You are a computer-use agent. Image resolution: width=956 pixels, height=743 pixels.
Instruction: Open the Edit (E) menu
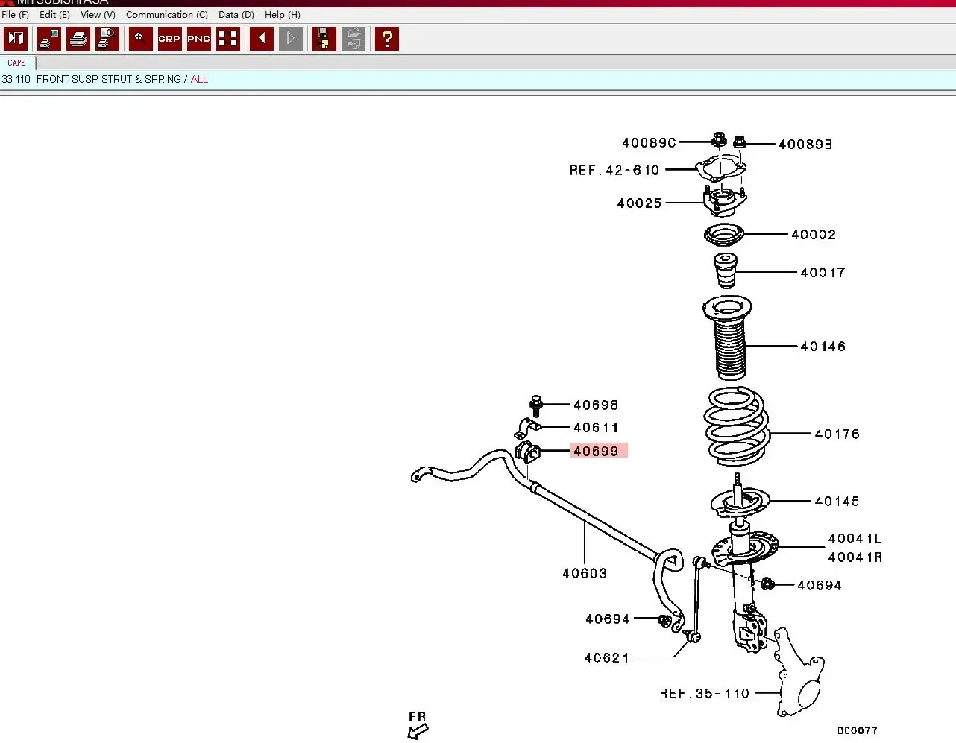pyautogui.click(x=54, y=15)
